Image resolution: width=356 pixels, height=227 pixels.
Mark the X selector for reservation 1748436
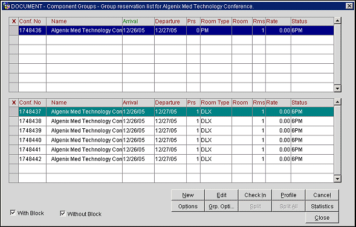pyautogui.click(x=14, y=30)
